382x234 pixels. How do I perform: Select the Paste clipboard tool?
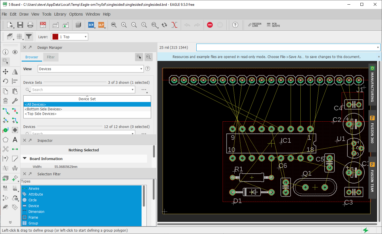[x=15, y=91]
